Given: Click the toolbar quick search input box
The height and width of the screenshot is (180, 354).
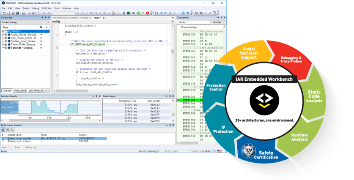Looking at the screenshot, I should 64,13.
